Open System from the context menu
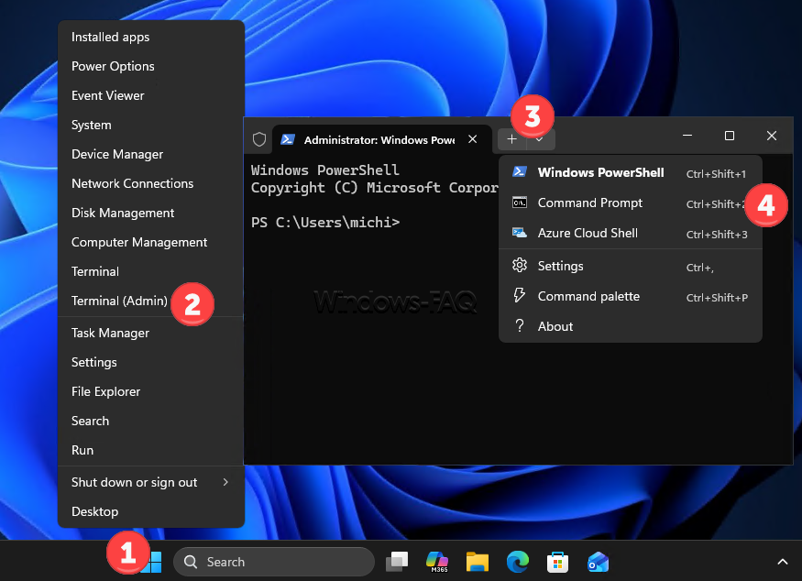 click(x=151, y=125)
